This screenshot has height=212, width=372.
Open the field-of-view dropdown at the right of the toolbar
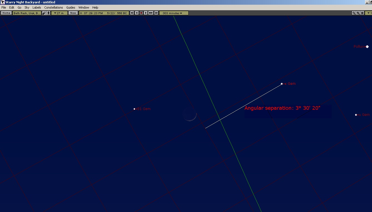369,13
